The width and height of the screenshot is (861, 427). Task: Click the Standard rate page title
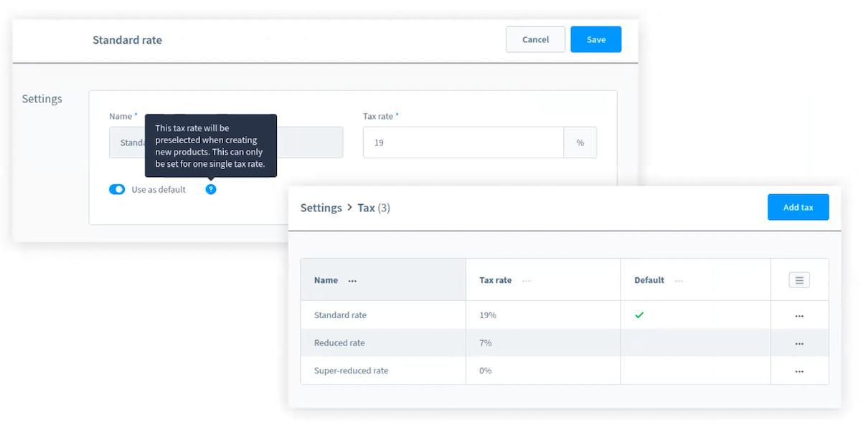coord(127,40)
